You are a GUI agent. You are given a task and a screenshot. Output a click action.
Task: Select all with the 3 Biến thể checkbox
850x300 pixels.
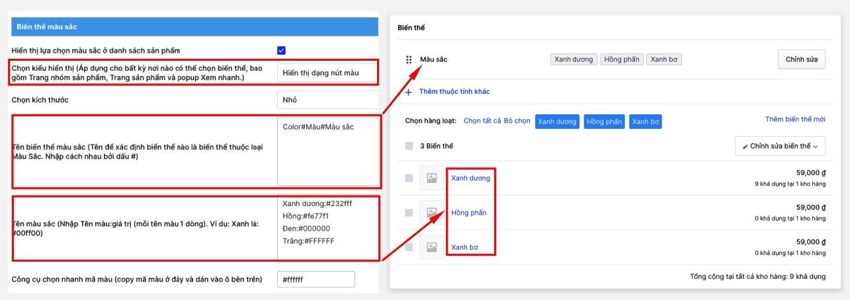pos(409,146)
